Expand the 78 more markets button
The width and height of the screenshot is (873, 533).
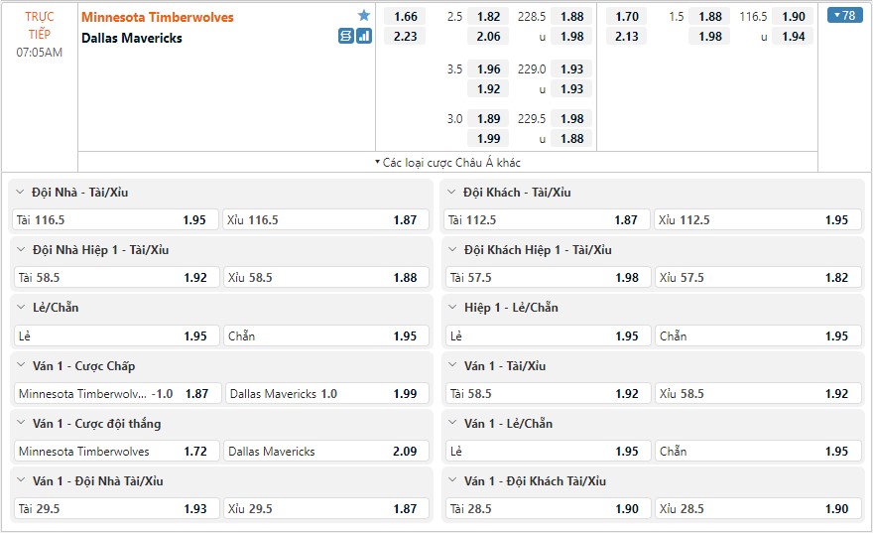coord(844,16)
